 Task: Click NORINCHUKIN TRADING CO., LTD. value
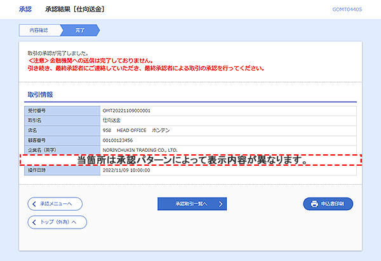[x=140, y=150]
